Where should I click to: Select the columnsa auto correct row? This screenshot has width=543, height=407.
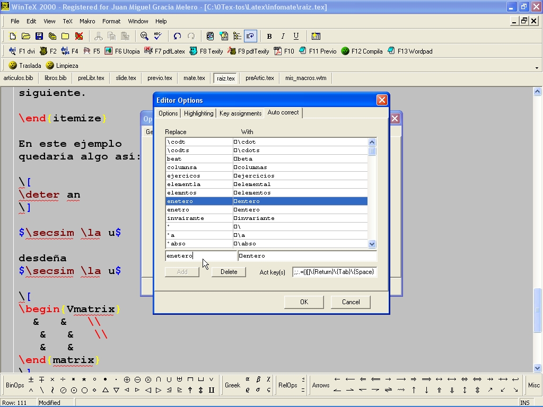coord(267,167)
